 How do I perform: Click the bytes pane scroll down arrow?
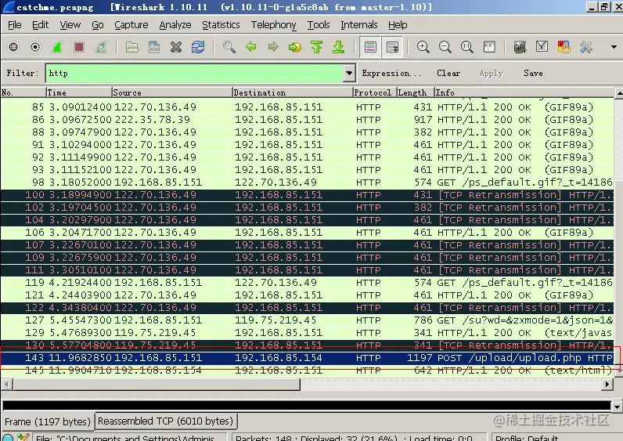click(617, 407)
